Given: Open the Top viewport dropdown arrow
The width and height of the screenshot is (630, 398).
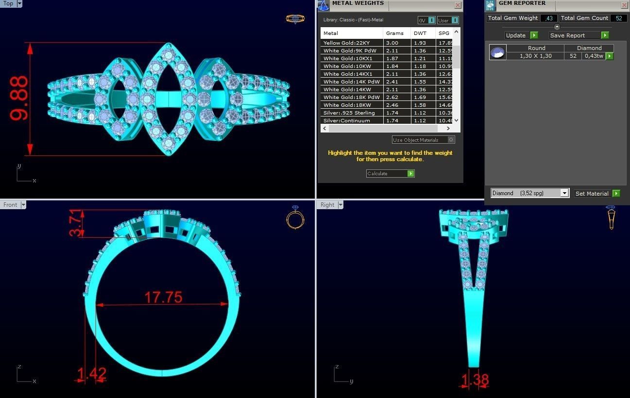Looking at the screenshot, I should coord(19,3).
